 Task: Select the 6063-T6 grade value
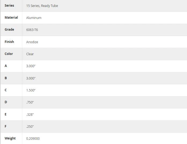[32, 30]
